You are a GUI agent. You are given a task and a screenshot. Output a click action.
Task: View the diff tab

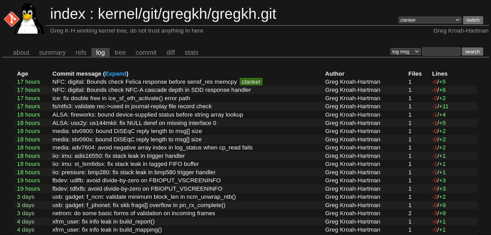pyautogui.click(x=170, y=53)
